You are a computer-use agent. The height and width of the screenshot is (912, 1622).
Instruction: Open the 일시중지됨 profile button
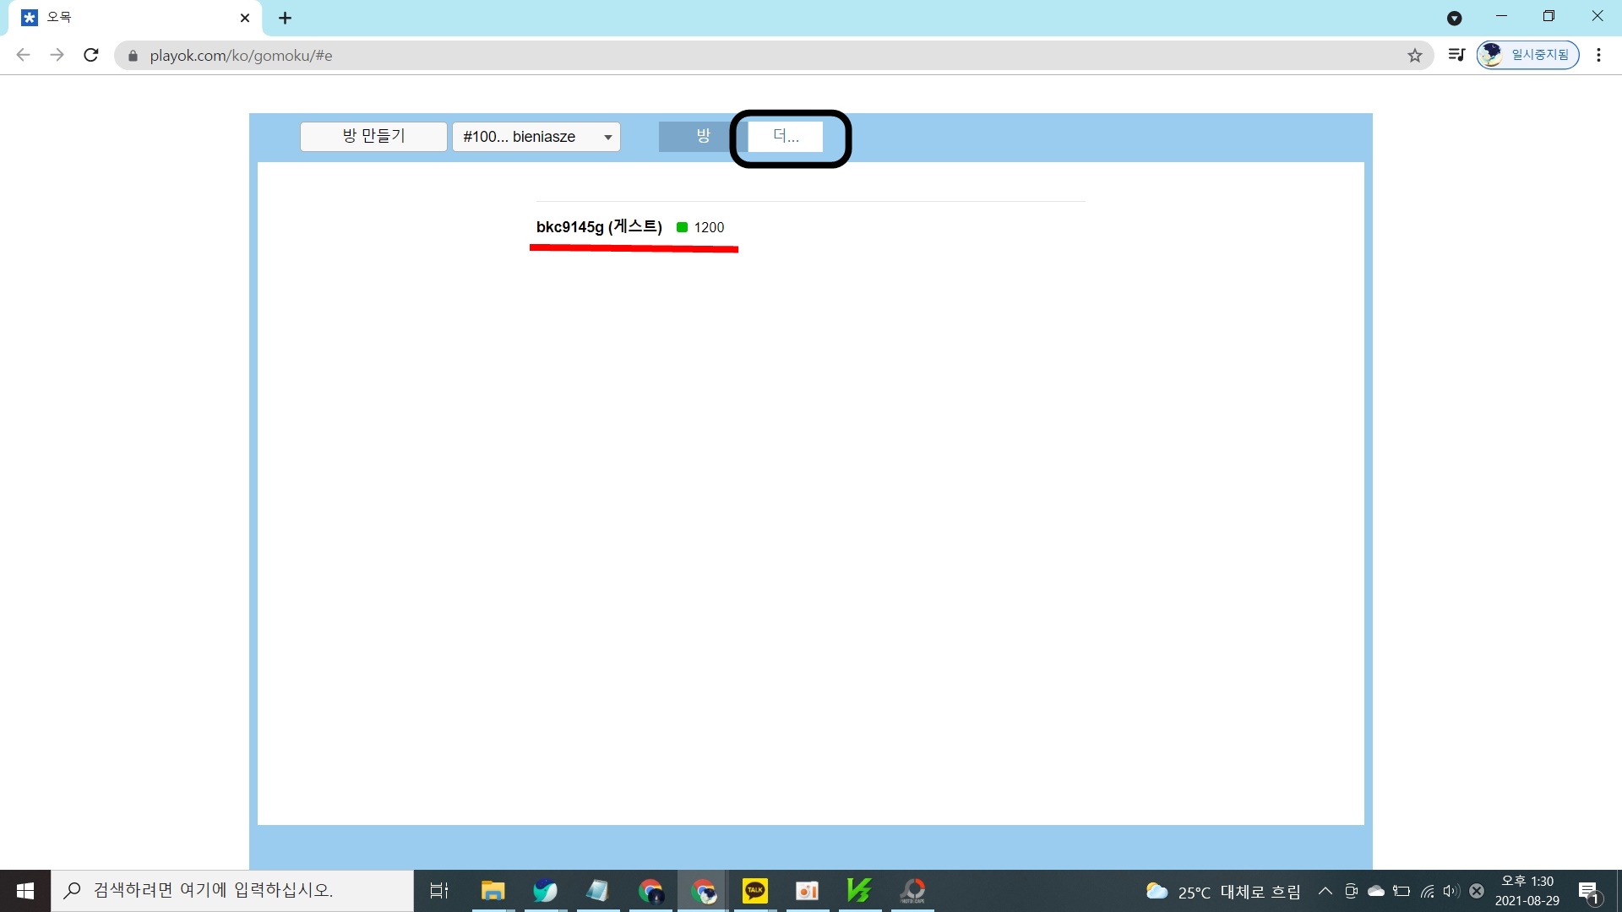coord(1527,55)
